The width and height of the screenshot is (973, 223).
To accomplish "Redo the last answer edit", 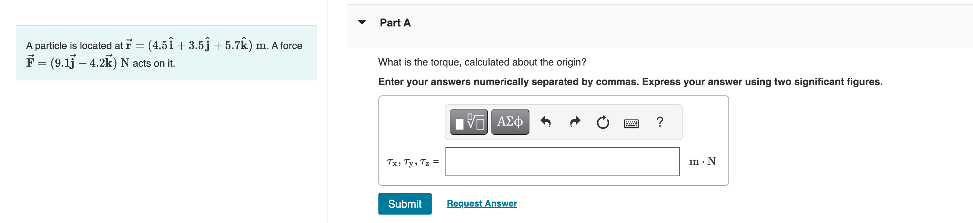I will (574, 122).
